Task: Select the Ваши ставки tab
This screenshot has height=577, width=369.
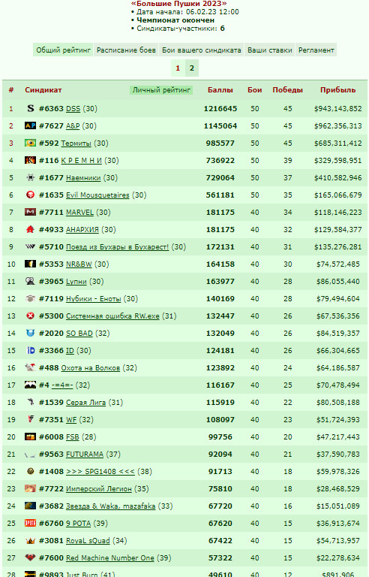Action: pos(270,50)
